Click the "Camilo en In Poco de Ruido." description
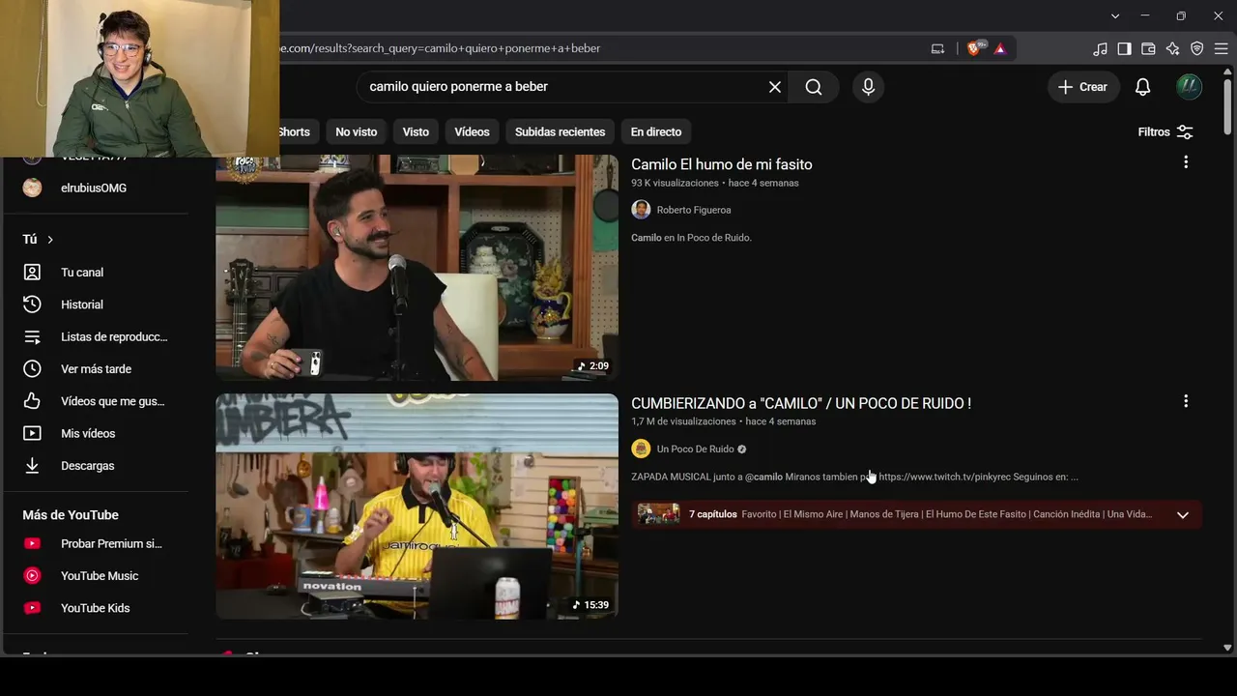Screen dimensions: 1237x696 tap(691, 238)
